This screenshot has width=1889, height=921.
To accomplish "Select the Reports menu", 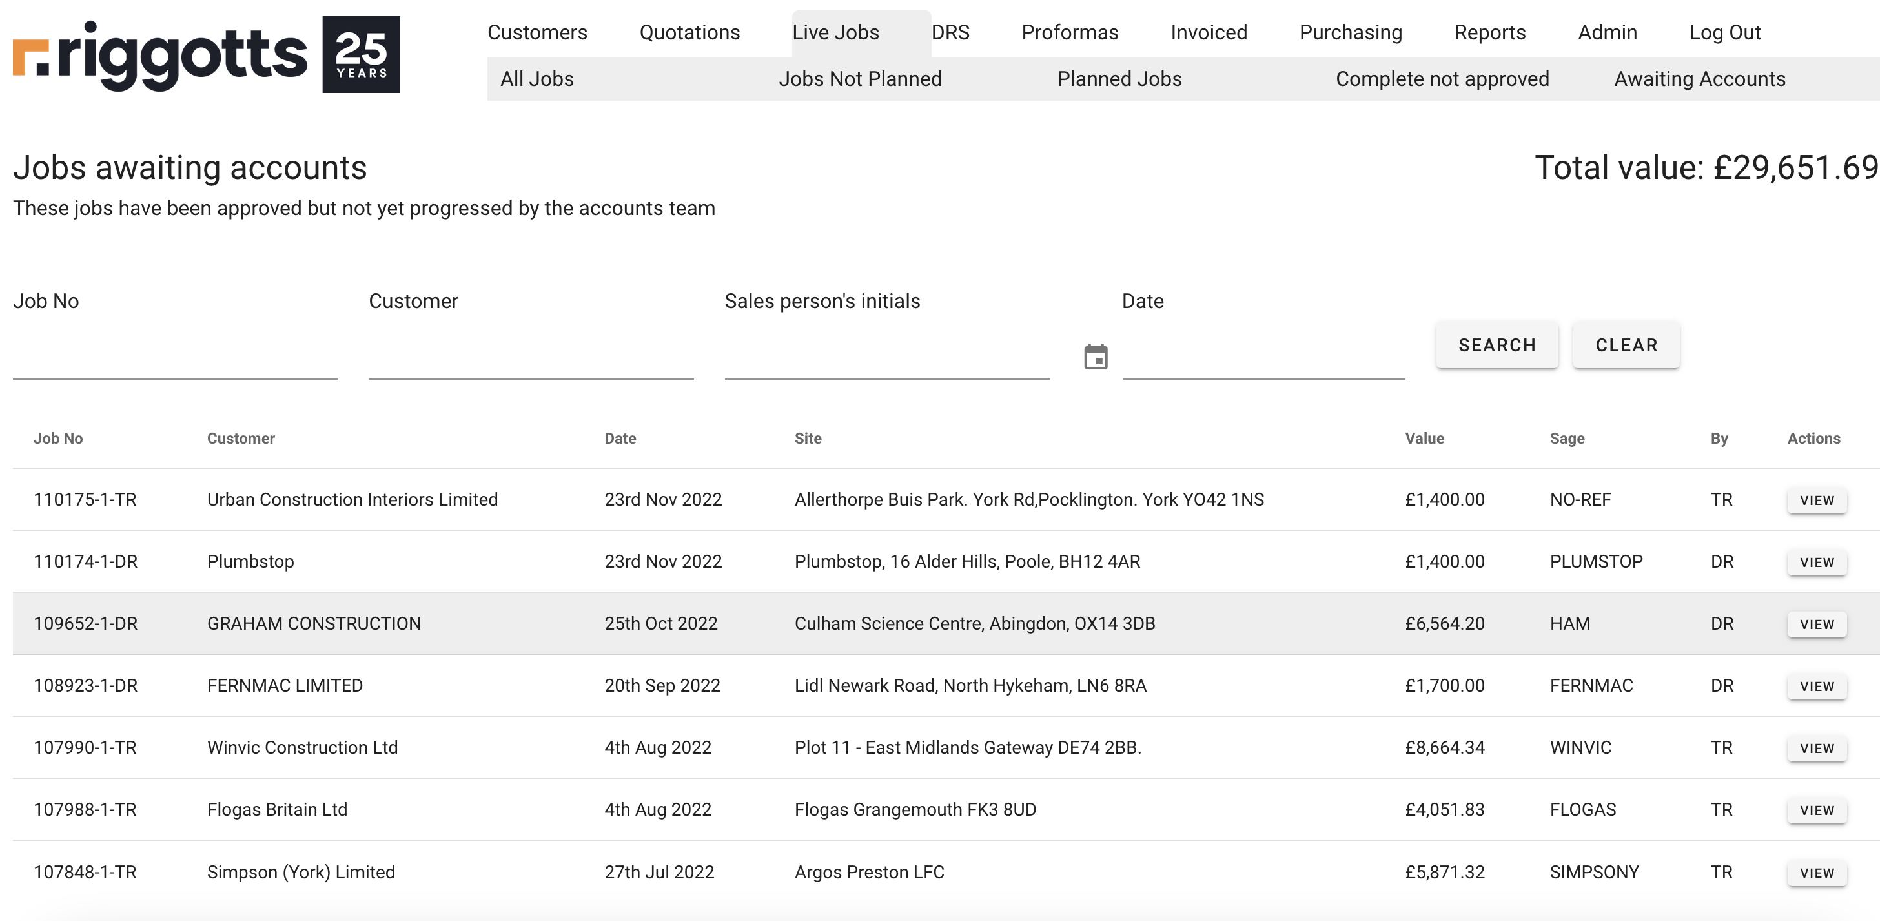I will (x=1489, y=32).
